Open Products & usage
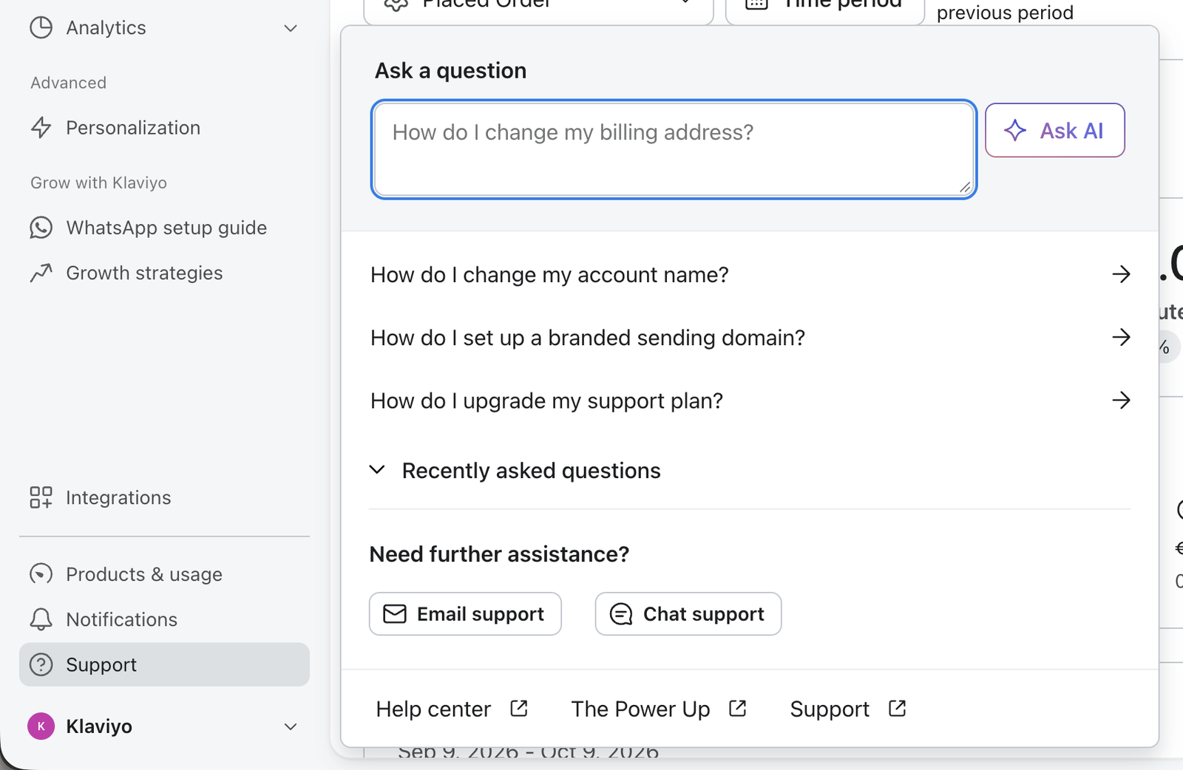The image size is (1183, 770). [x=164, y=574]
